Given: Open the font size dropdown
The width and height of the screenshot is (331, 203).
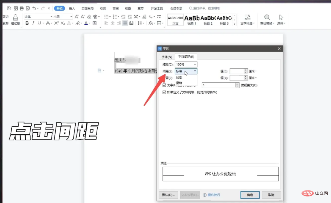Looking at the screenshot, I should point(71,16).
